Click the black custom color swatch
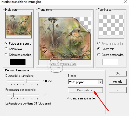Screen dimensions: 129x116 coord(18,62)
